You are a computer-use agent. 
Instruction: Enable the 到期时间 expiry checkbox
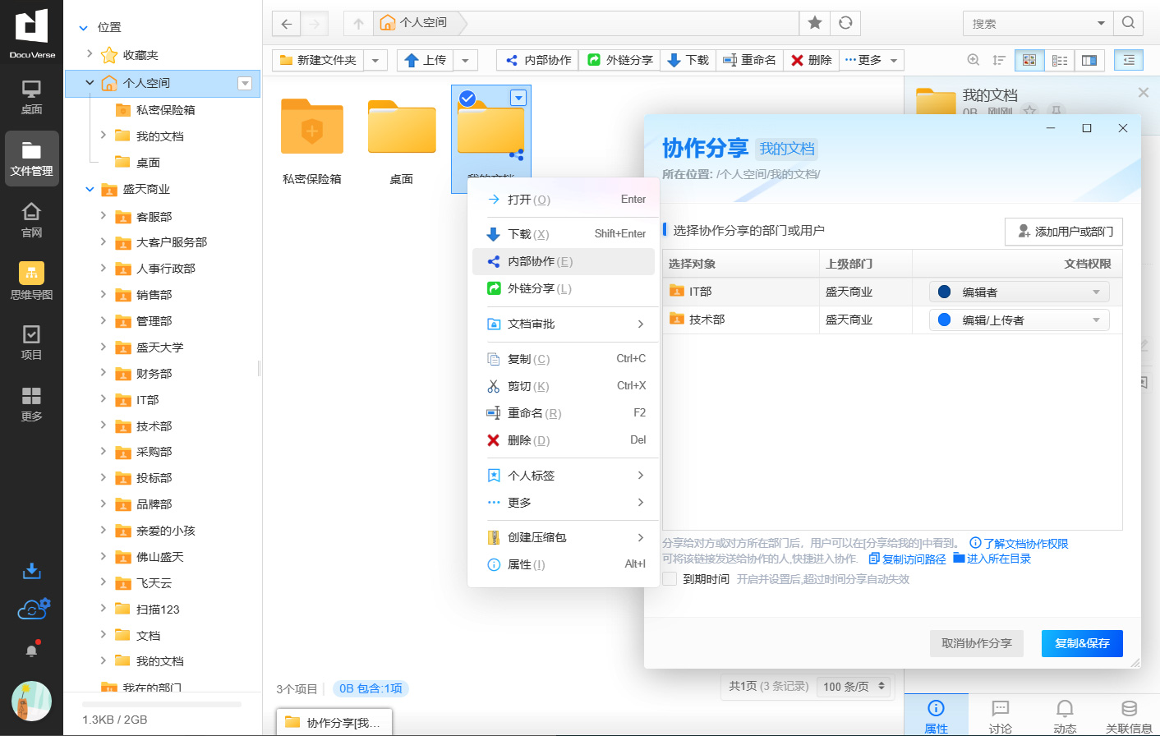670,579
